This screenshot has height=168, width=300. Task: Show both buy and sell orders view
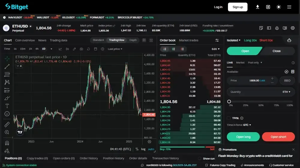tap(164, 49)
